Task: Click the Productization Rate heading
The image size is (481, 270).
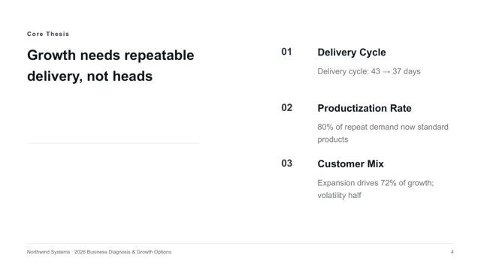Action: pyautogui.click(x=365, y=108)
